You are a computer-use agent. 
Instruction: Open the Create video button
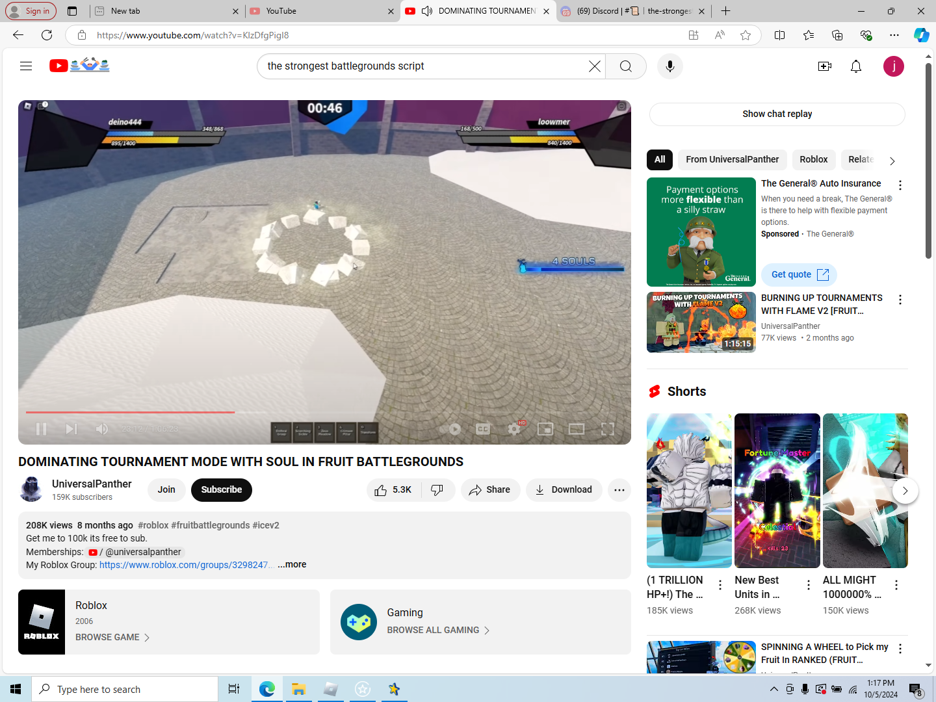coord(824,66)
